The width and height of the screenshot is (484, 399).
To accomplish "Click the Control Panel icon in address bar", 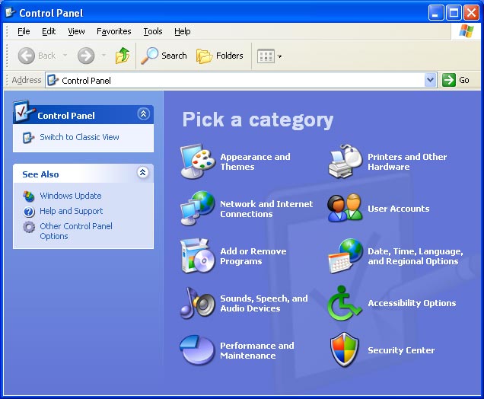I will click(x=53, y=80).
